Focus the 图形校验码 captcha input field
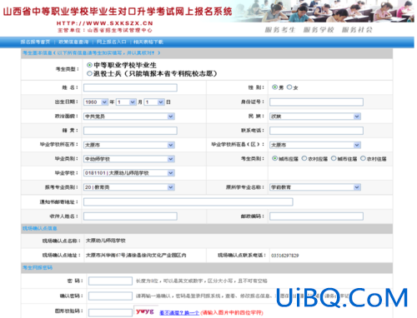 tap(110, 312)
